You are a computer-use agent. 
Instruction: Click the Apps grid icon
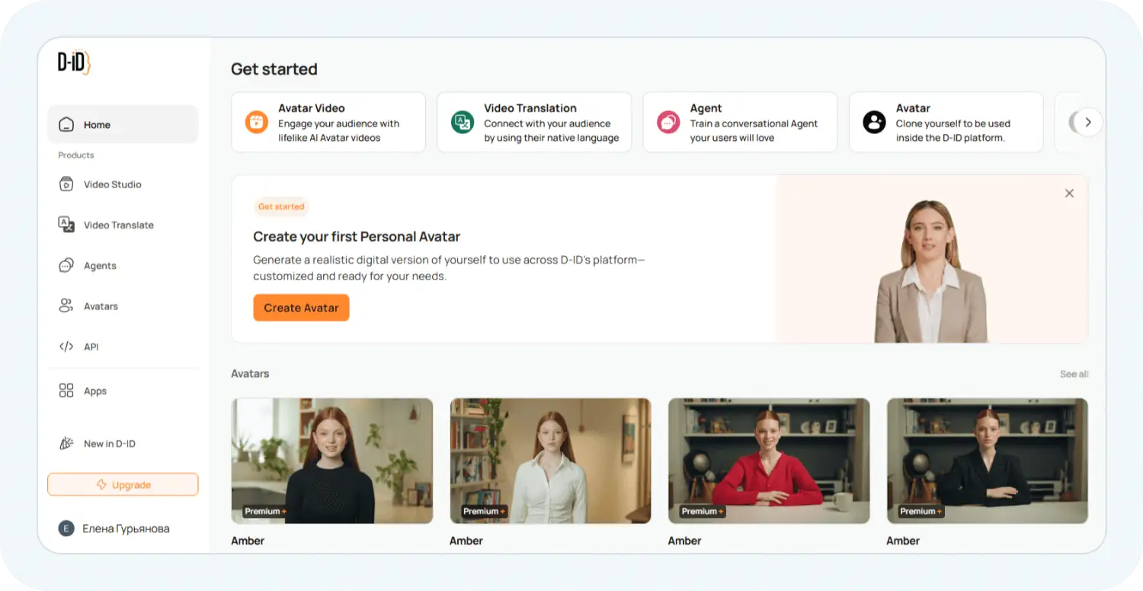[66, 391]
